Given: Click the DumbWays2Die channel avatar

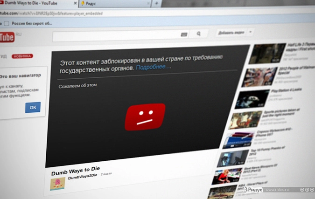Looking at the screenshot, I should [x=57, y=182].
